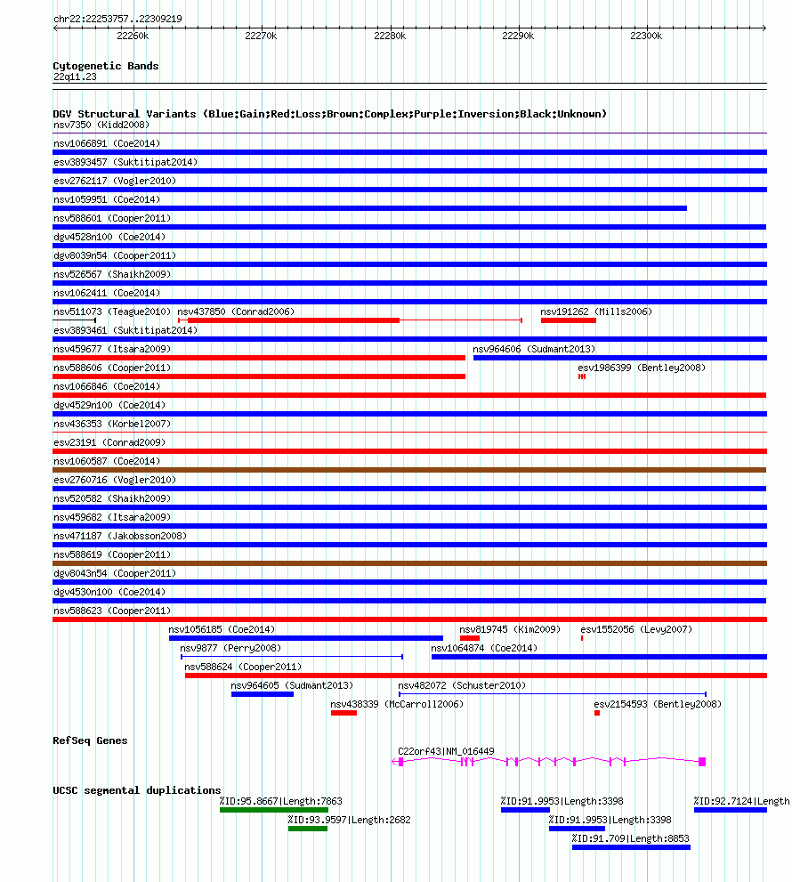Click nsv459682 (Itsara2009) label
Image resolution: width=792 pixels, height=882 pixels.
pyautogui.click(x=112, y=517)
